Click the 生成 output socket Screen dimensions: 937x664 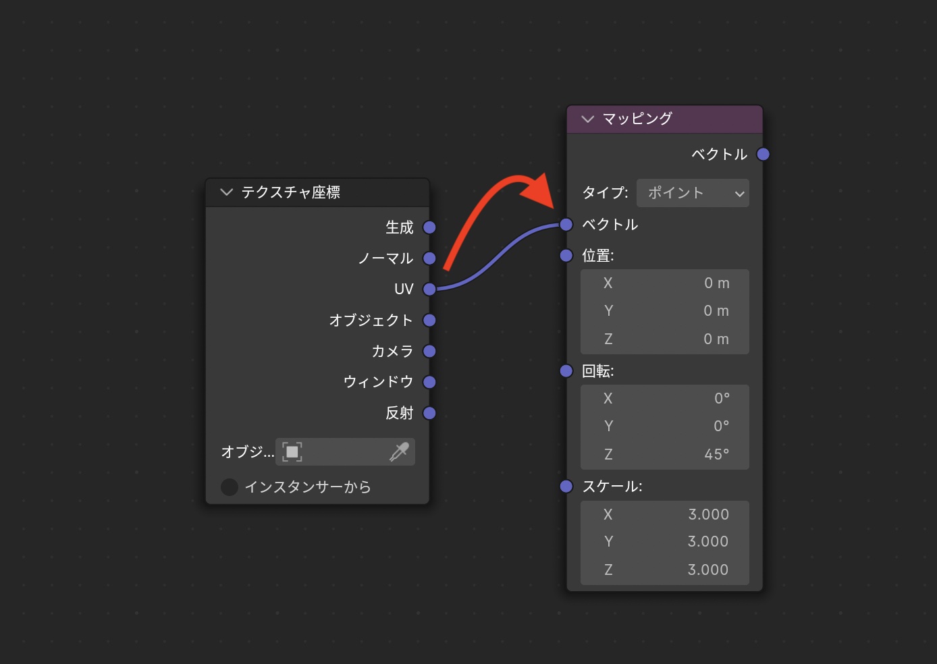pos(429,227)
